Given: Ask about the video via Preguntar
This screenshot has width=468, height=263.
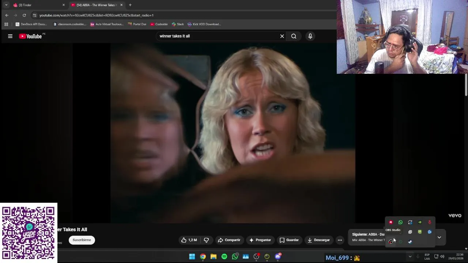Looking at the screenshot, I should click(260, 240).
